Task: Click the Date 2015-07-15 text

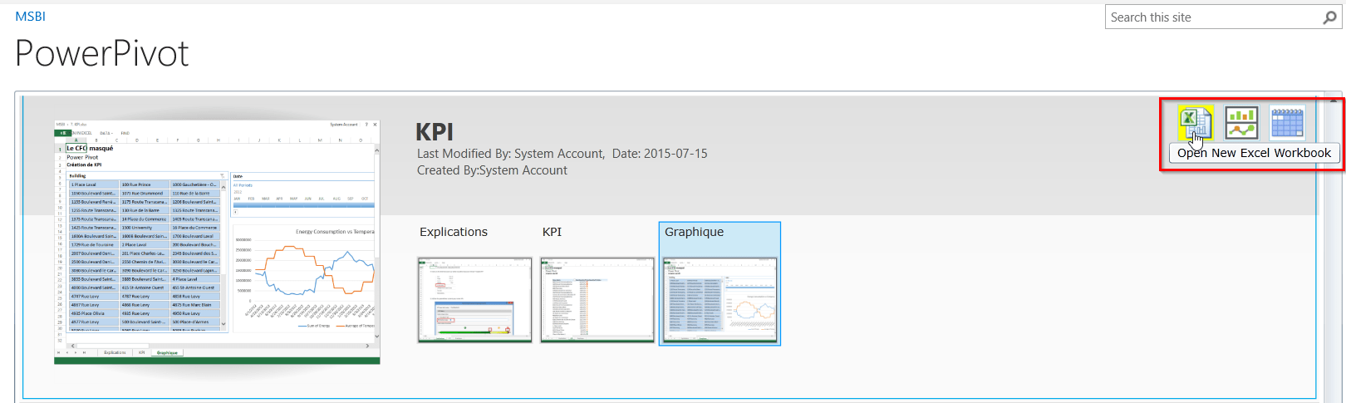Action: pyautogui.click(x=660, y=154)
